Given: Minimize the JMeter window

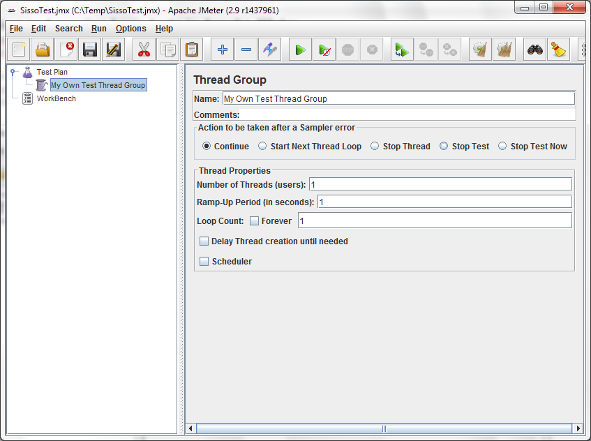Looking at the screenshot, I should [525, 8].
